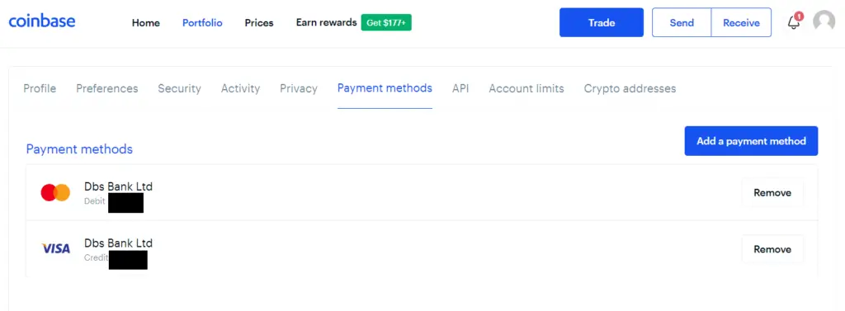Open the Profile tab
Image resolution: width=845 pixels, height=311 pixels.
click(x=40, y=88)
